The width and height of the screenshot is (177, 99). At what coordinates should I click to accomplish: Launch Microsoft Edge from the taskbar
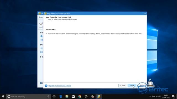(61, 97)
